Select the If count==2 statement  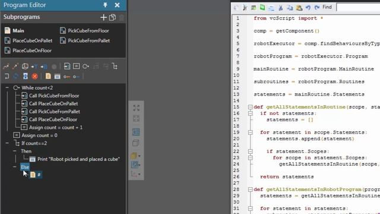tap(30, 143)
